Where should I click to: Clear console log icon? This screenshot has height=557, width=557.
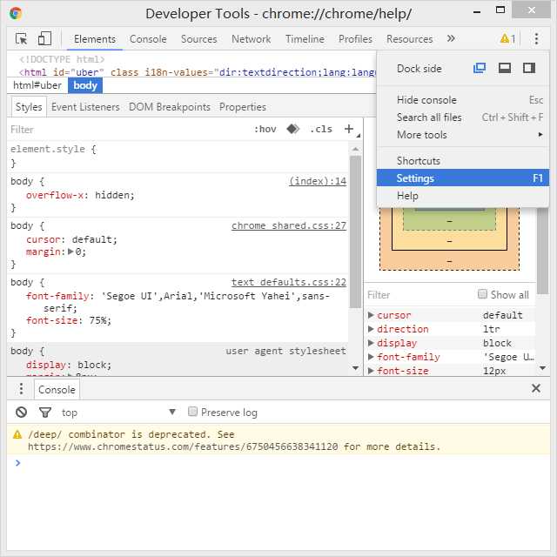(x=21, y=412)
